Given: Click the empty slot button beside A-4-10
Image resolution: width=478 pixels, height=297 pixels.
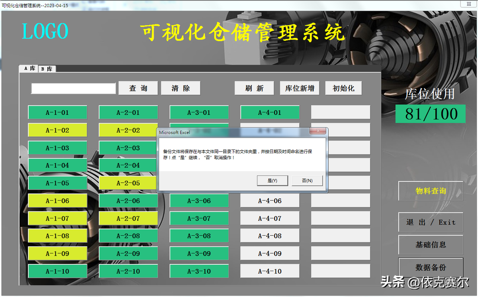Looking at the screenshot, I should tap(341, 271).
